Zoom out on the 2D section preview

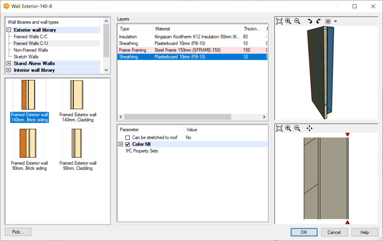click(x=297, y=128)
